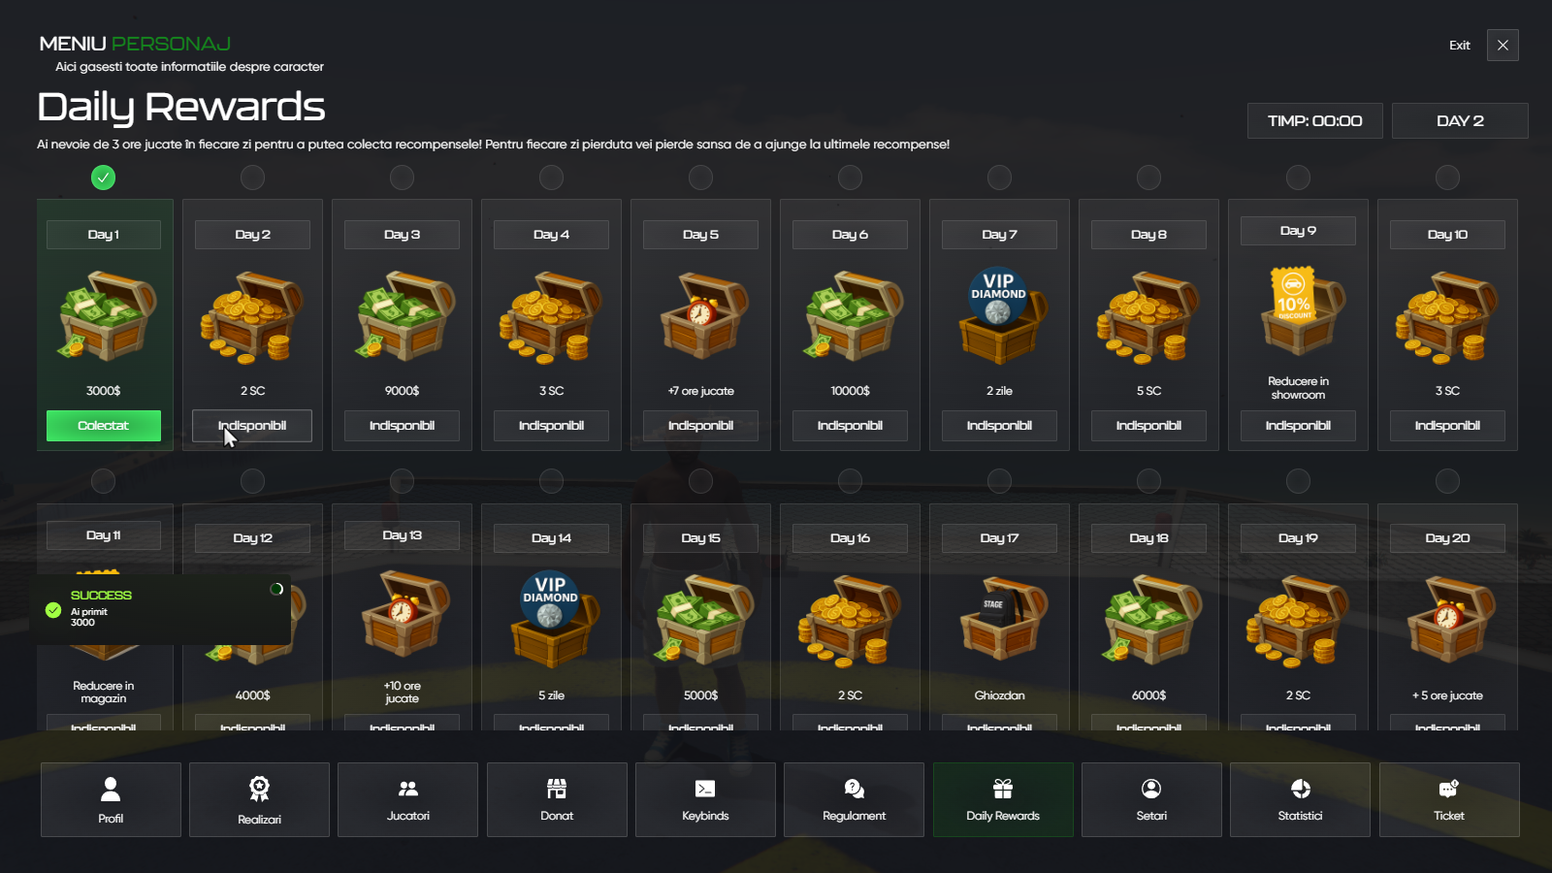This screenshot has width=1552, height=873.
Task: Select the Daily Rewards tab
Action: [1003, 799]
